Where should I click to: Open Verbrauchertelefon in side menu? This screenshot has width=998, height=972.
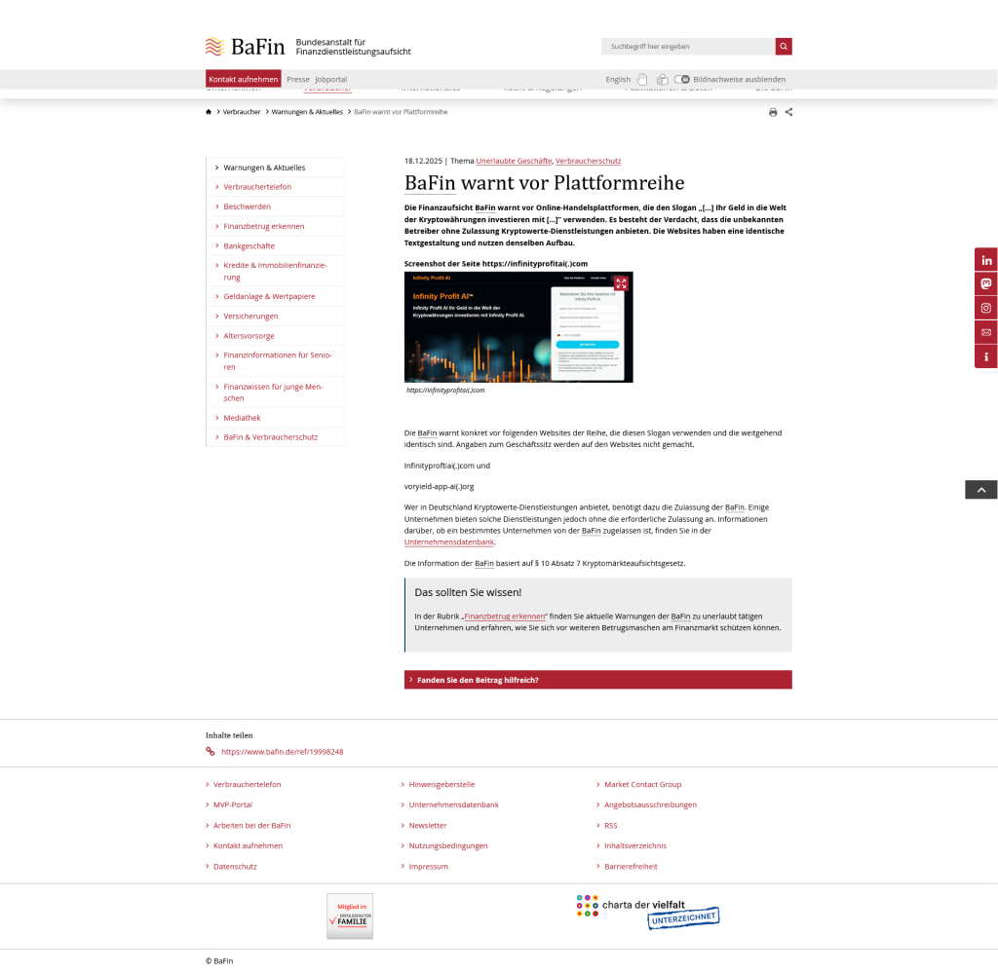pyautogui.click(x=257, y=186)
